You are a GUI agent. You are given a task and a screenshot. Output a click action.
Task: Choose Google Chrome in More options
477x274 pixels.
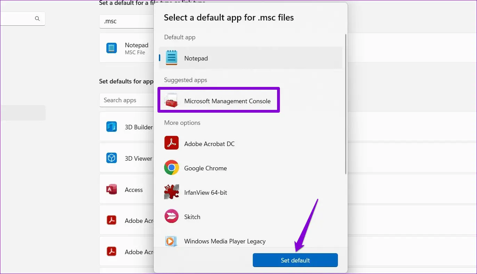pos(205,168)
